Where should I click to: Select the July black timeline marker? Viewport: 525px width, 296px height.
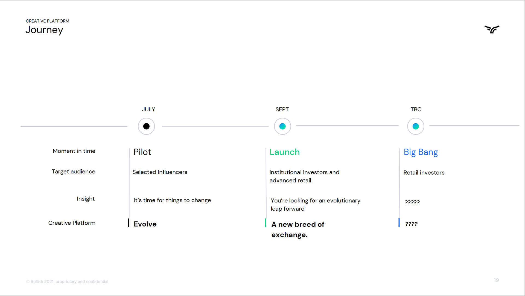click(x=146, y=126)
